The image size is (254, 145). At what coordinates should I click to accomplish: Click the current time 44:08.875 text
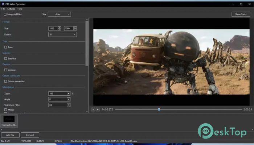tap(107, 109)
